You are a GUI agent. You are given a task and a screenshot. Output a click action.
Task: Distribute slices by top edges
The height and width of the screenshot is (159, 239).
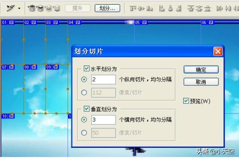point(191,8)
